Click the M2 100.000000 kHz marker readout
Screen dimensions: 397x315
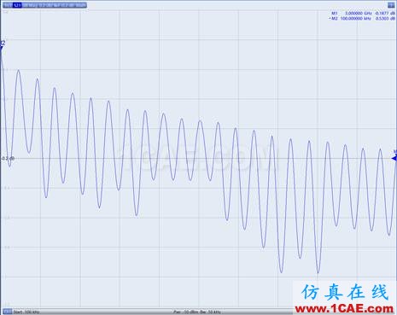point(363,18)
